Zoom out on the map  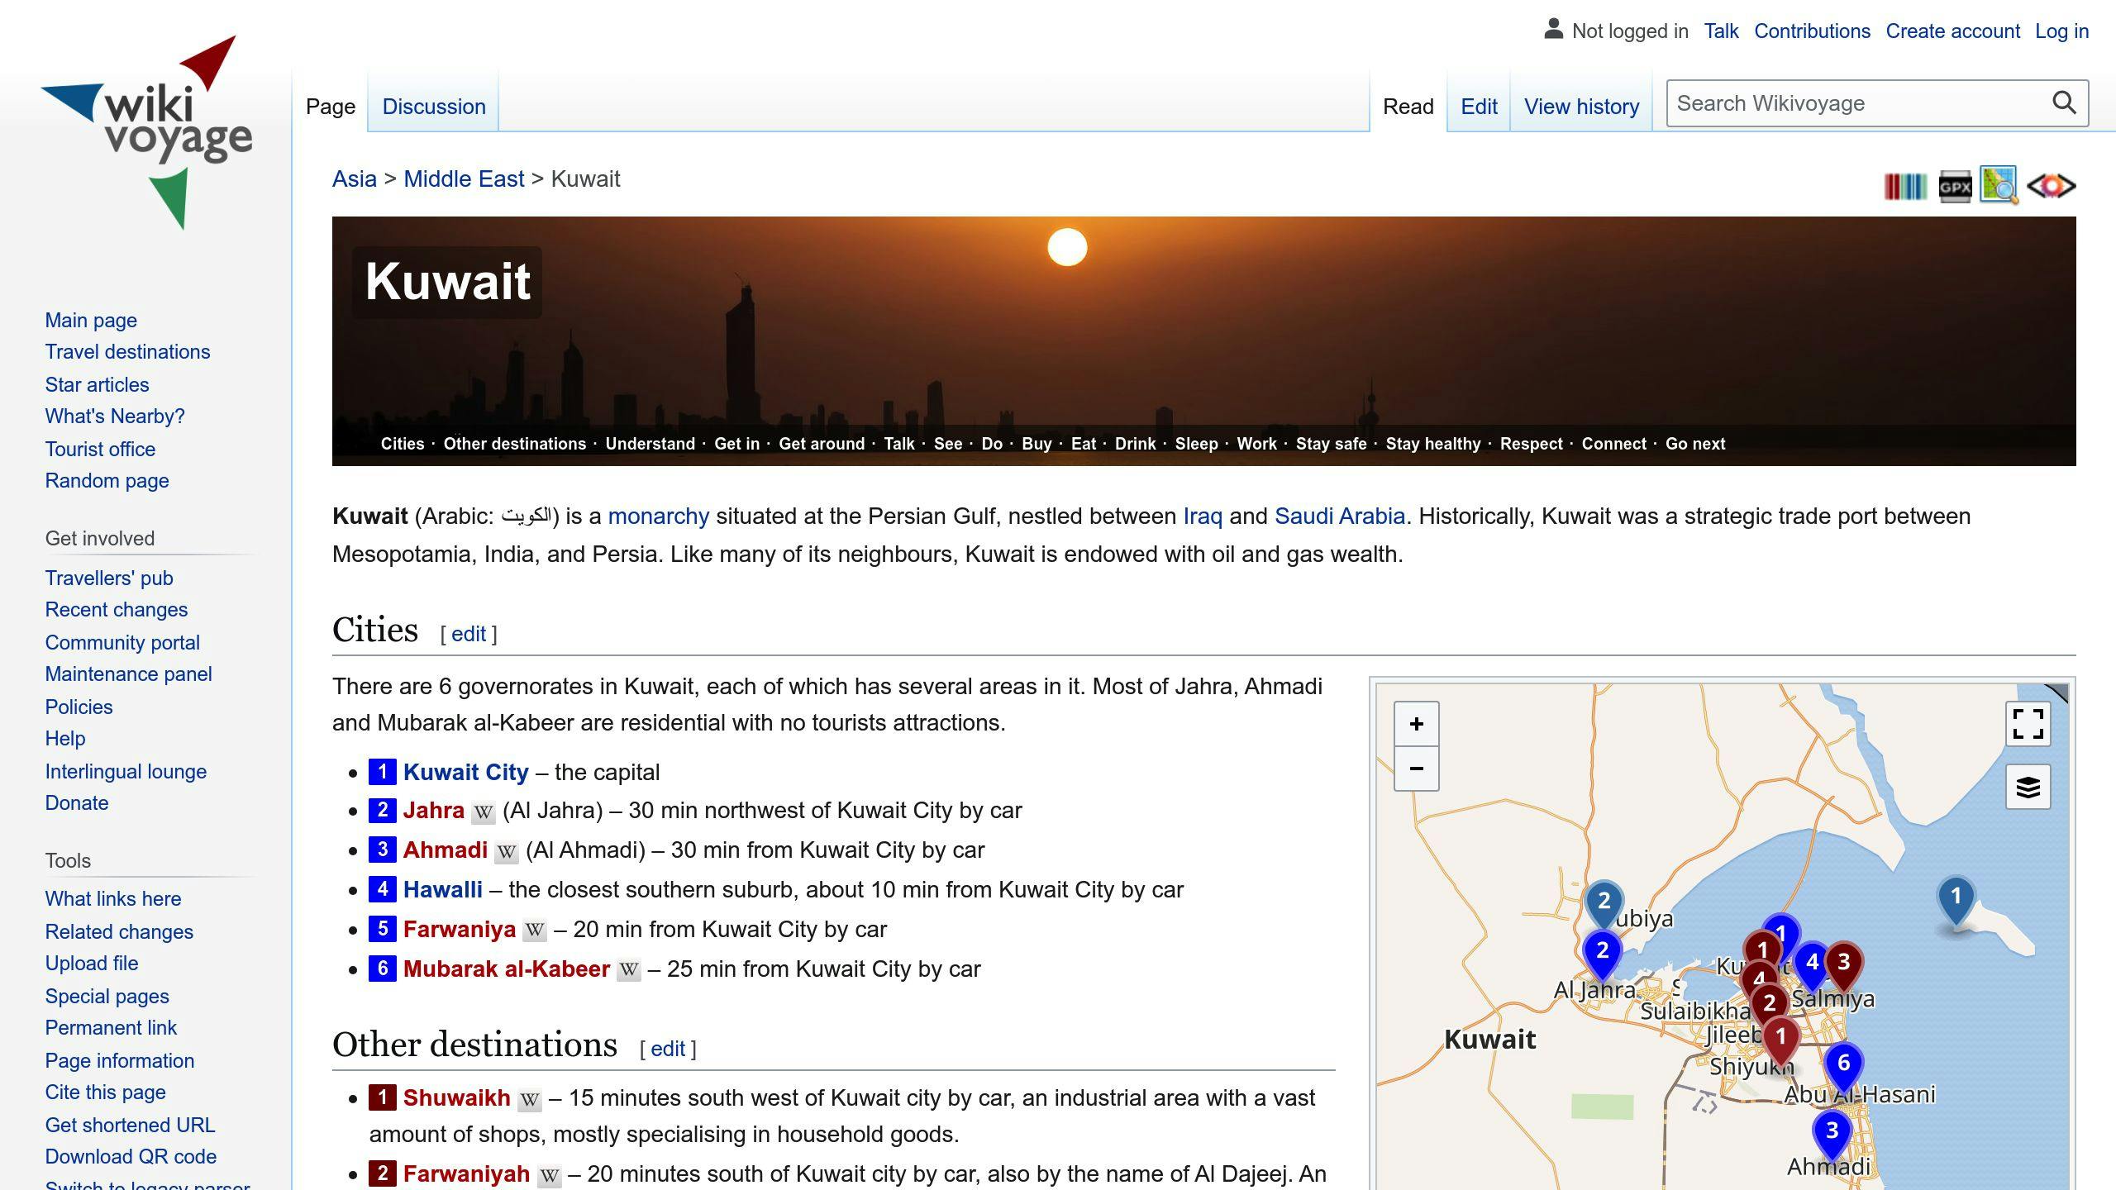1416,769
